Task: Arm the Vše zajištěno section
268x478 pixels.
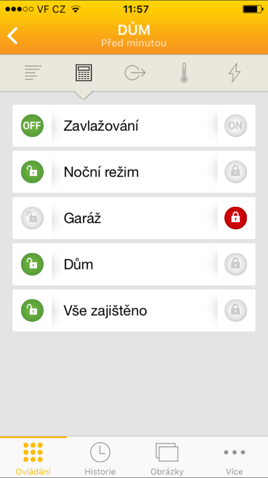Action: (235, 310)
